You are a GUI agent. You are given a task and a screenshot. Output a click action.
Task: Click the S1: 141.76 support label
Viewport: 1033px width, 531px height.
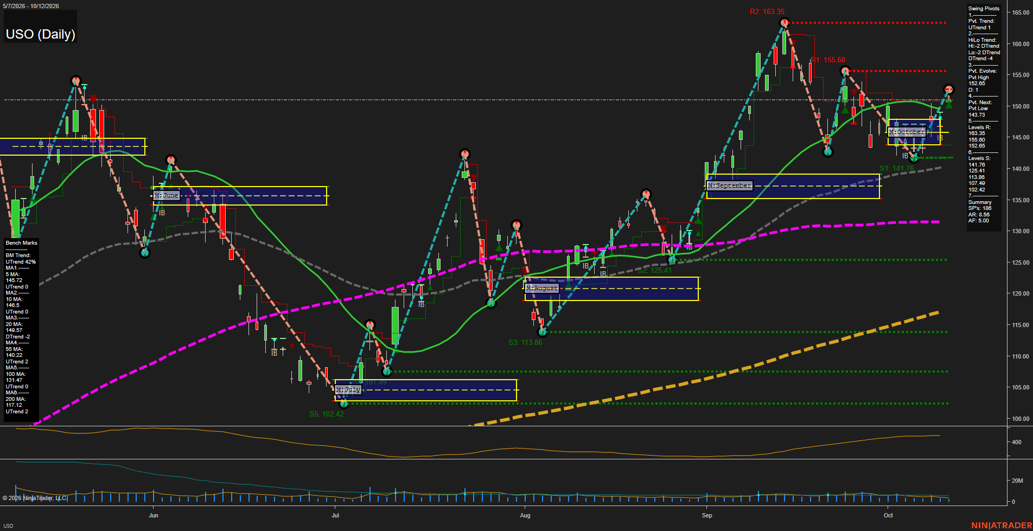pos(897,168)
